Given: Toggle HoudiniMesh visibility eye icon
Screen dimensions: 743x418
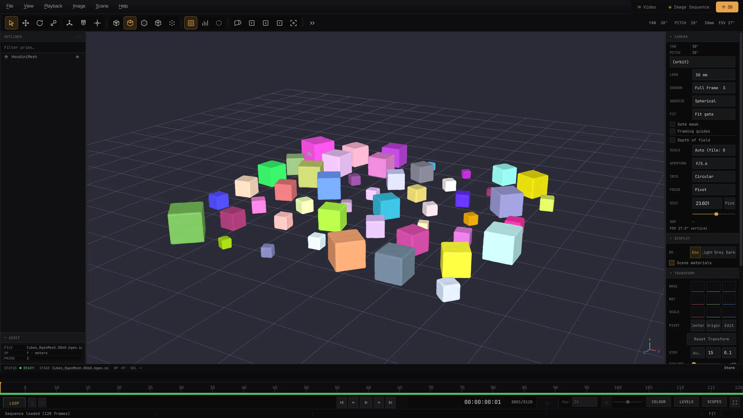Looking at the screenshot, I should click(x=77, y=57).
